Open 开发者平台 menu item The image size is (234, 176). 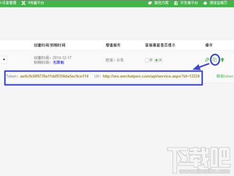pos(189,3)
